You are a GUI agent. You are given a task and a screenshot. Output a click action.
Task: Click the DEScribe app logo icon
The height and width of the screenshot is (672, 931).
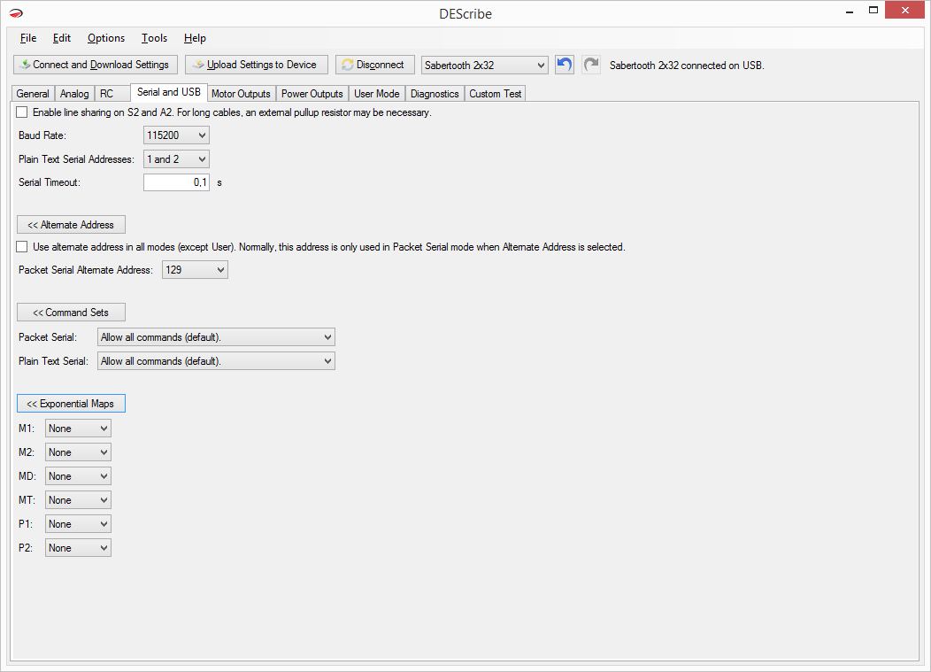[16, 13]
